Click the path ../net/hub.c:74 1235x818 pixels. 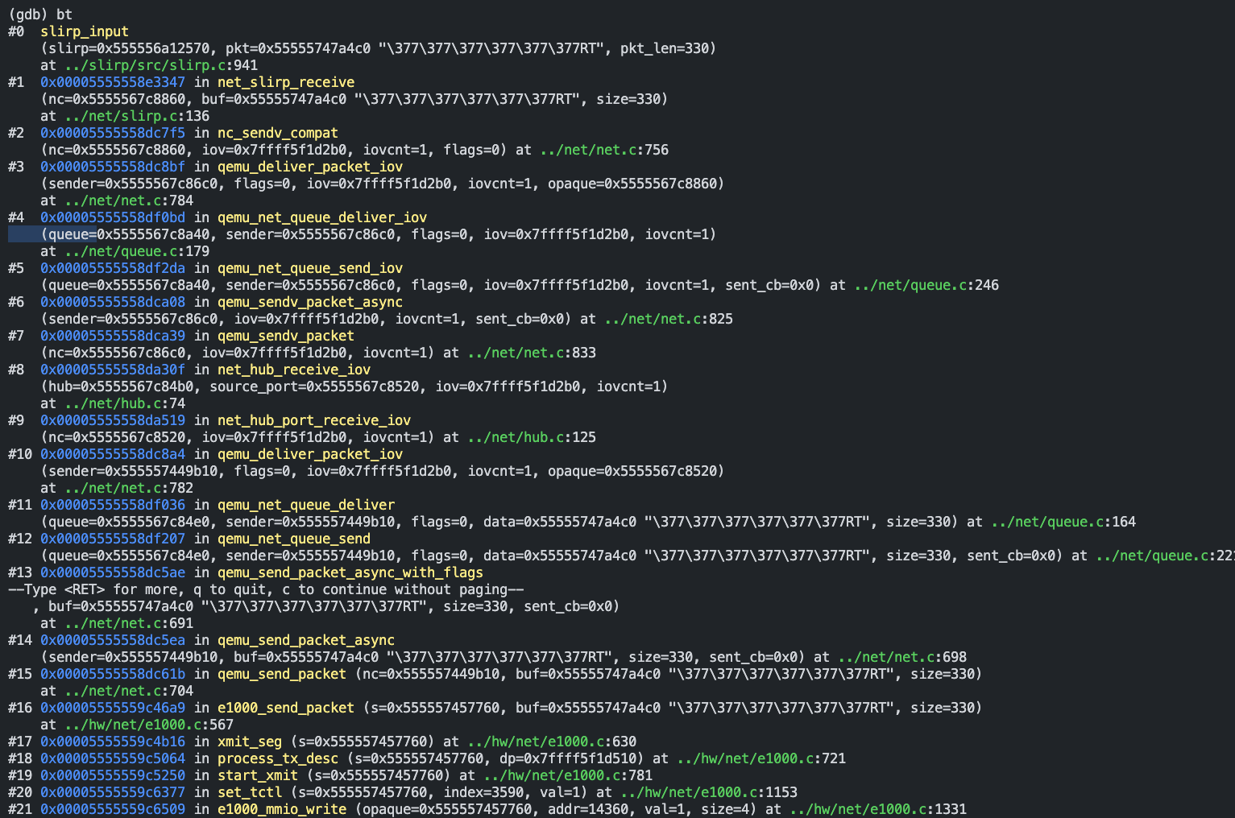coord(125,403)
